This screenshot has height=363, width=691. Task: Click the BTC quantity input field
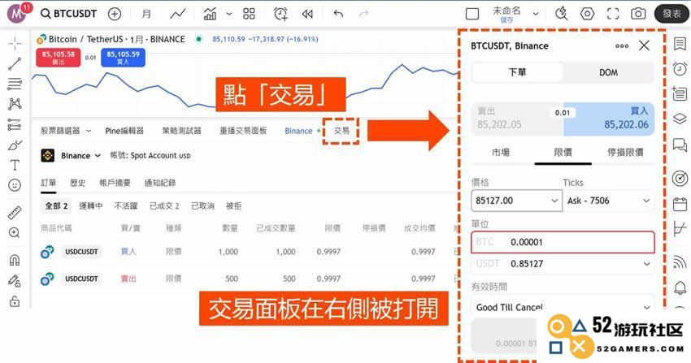563,242
